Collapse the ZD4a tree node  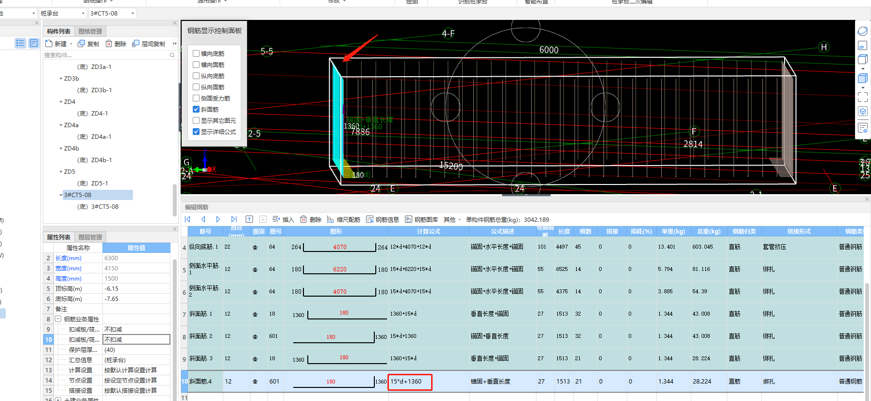pyautogui.click(x=61, y=125)
